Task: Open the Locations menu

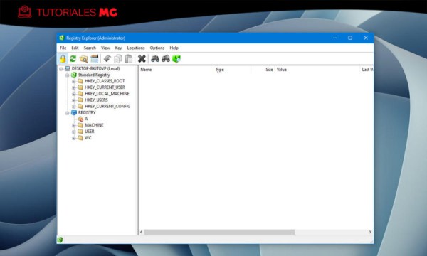Action: point(136,48)
